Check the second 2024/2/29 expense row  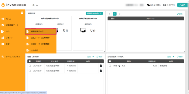(30, 71)
